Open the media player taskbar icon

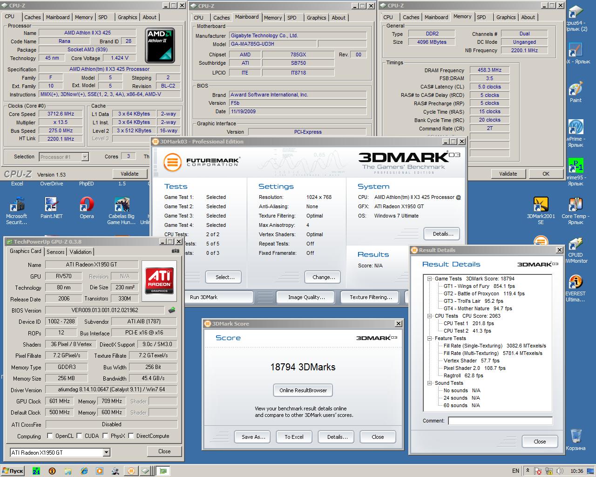[x=100, y=471]
